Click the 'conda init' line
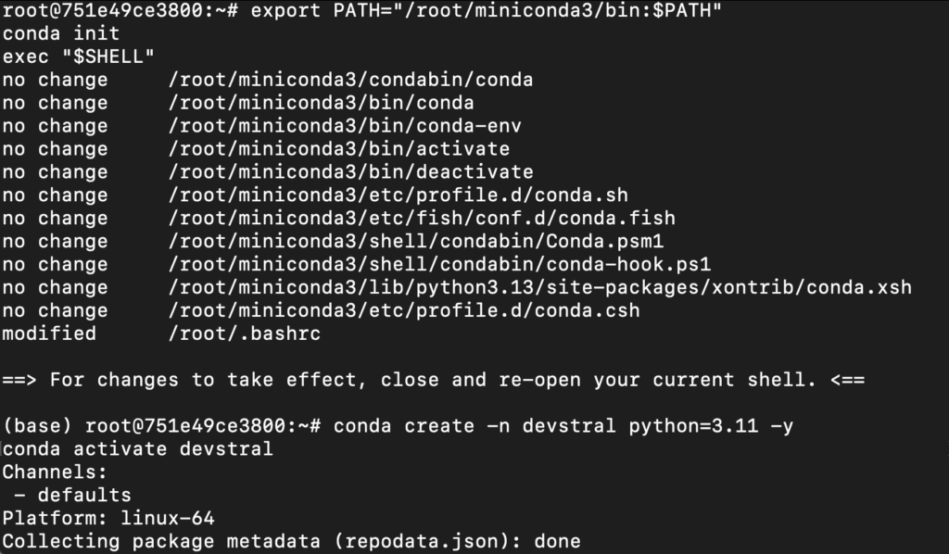This screenshot has height=554, width=949. click(61, 33)
